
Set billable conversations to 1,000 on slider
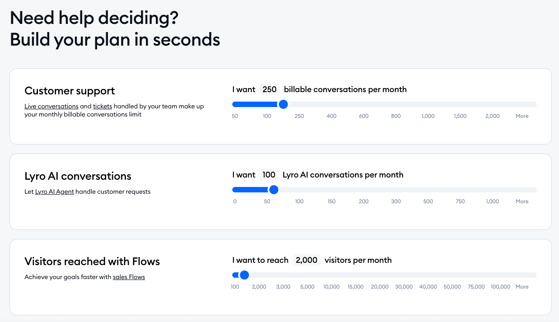click(428, 105)
